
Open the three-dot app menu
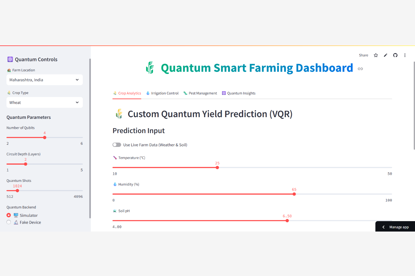(x=405, y=55)
